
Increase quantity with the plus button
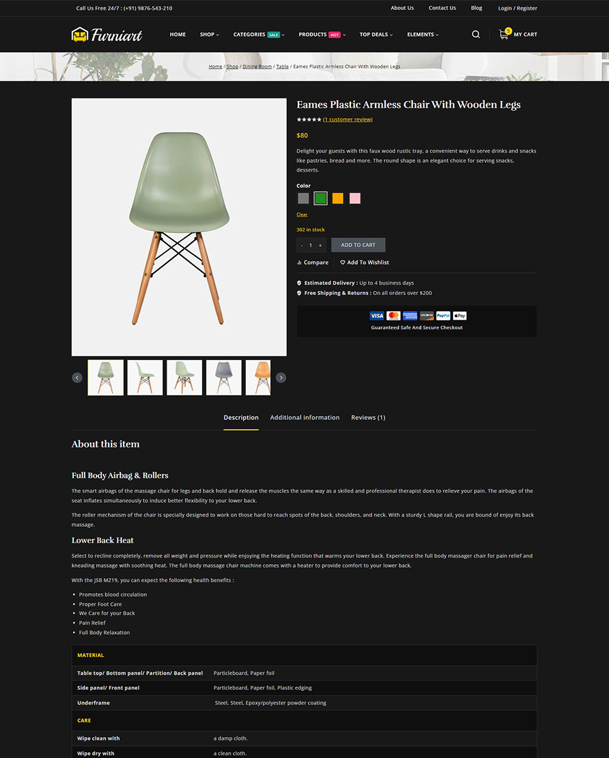320,245
